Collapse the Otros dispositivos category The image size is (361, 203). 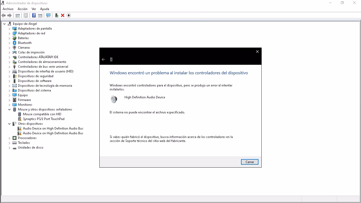pyautogui.click(x=10, y=124)
